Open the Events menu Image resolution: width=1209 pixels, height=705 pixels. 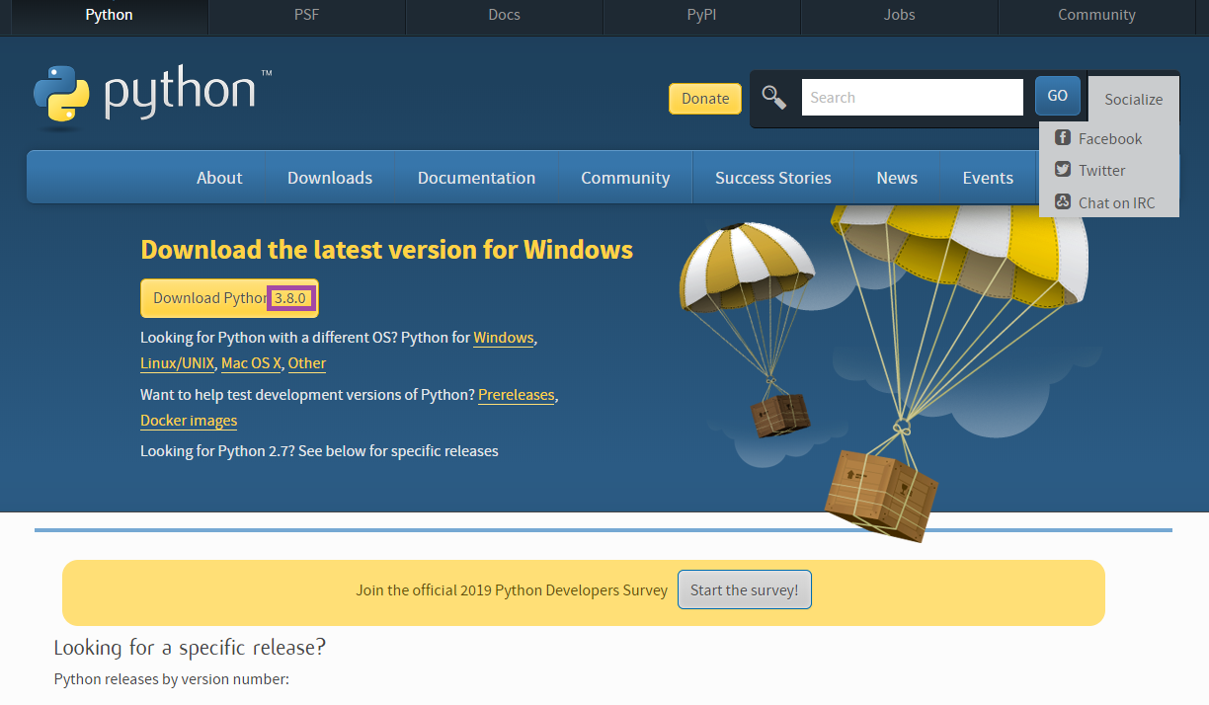(988, 178)
